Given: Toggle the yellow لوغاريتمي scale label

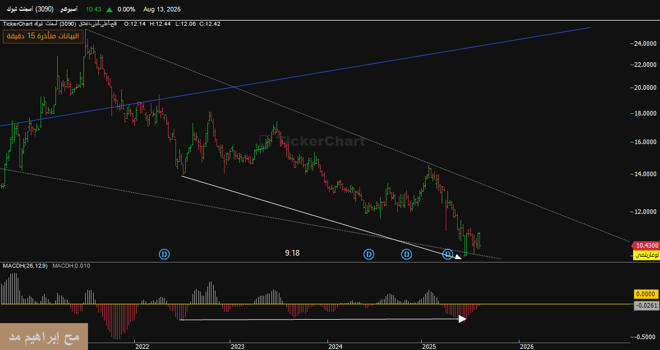Looking at the screenshot, I should tap(646, 255).
